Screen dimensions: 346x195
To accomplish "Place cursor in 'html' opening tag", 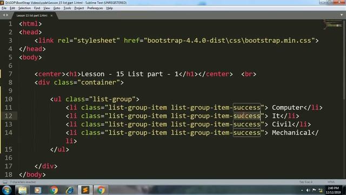I will pos(30,24).
